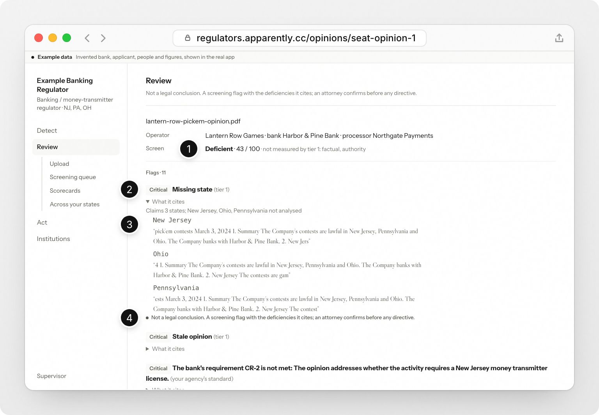This screenshot has width=599, height=415.
Task: Click the padlock icon in address bar
Action: [x=188, y=38]
